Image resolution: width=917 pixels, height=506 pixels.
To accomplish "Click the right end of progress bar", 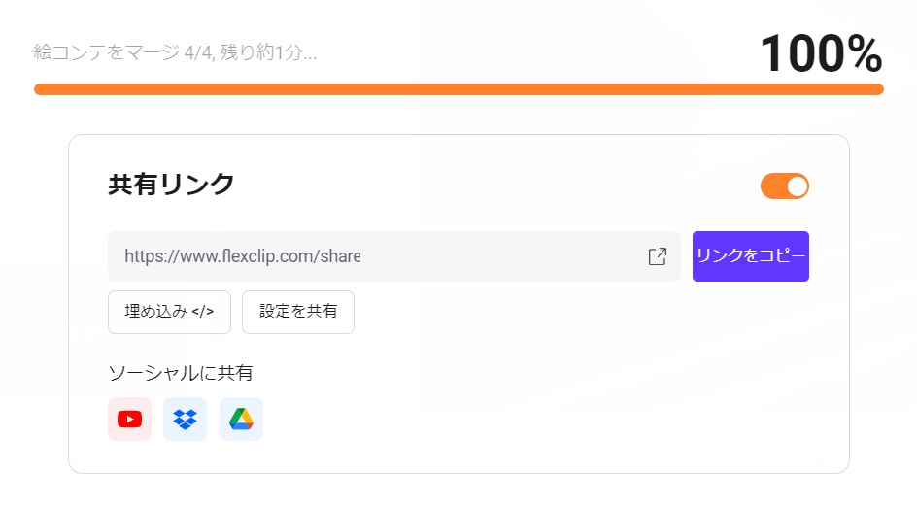I will pyautogui.click(x=877, y=89).
